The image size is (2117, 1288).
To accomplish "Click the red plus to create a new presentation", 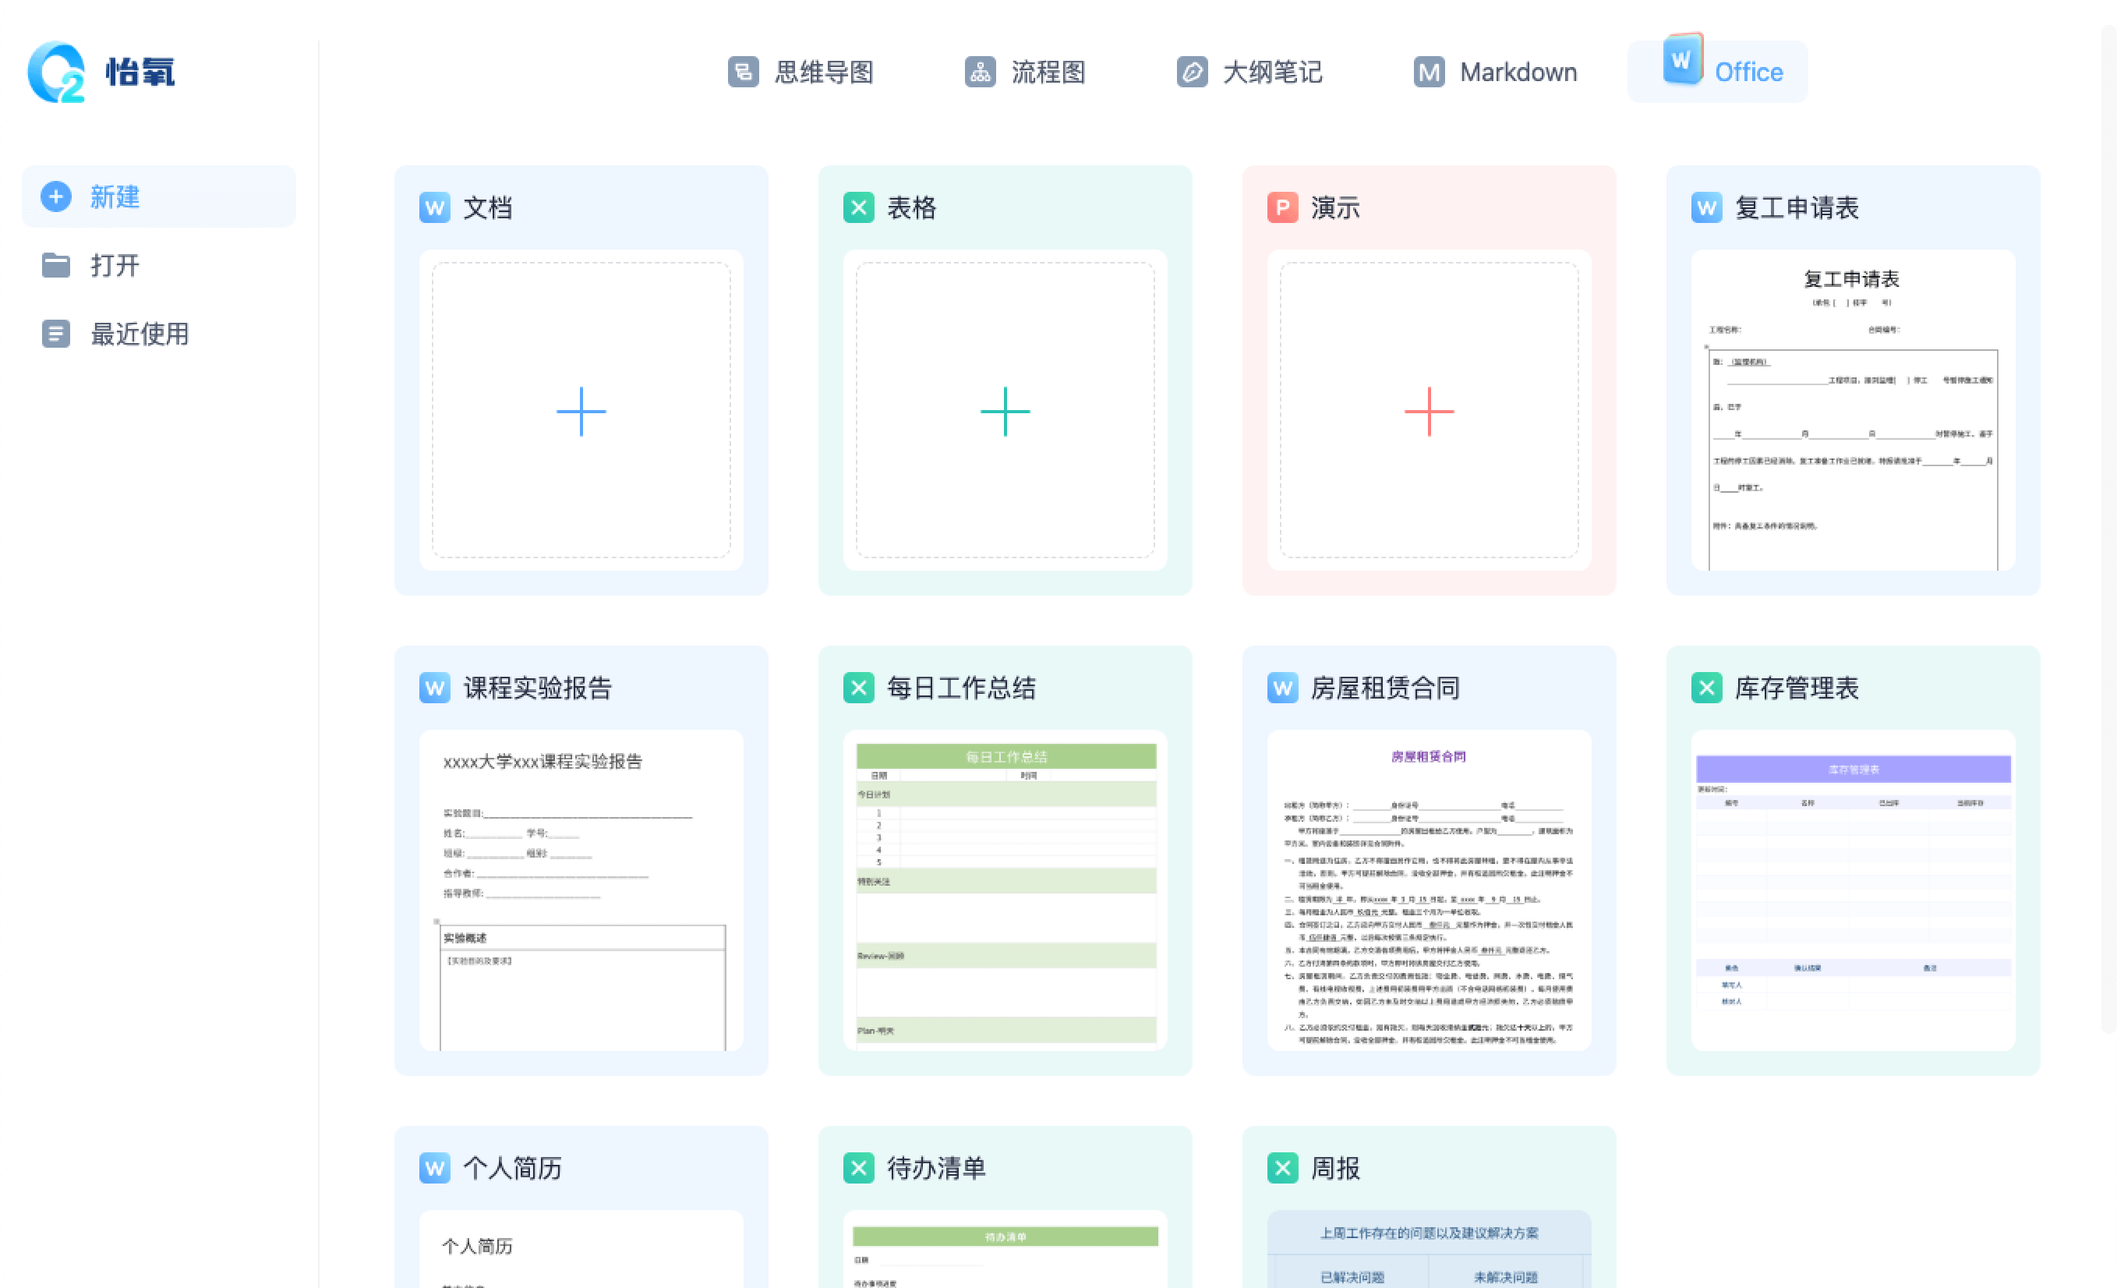I will point(1430,412).
